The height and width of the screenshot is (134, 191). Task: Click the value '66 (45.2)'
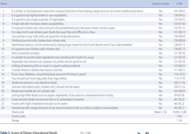click(179, 103)
